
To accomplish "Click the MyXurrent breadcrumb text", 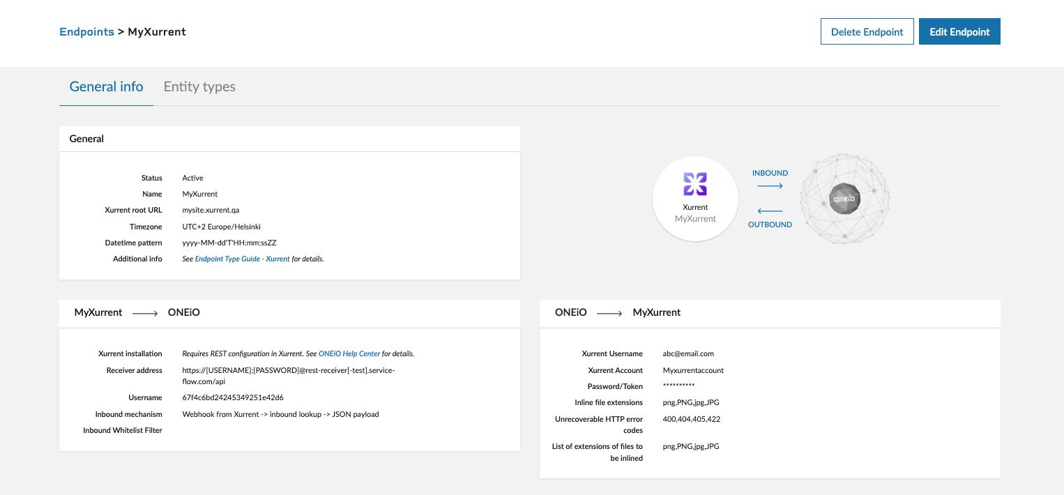I will pyautogui.click(x=157, y=31).
